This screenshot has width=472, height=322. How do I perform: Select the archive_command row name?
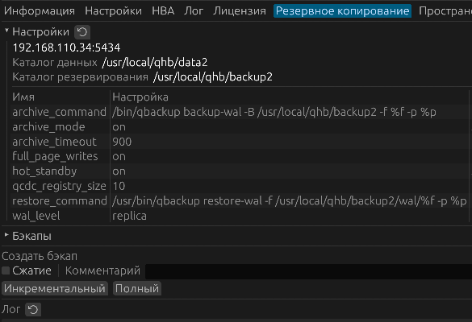point(59,112)
